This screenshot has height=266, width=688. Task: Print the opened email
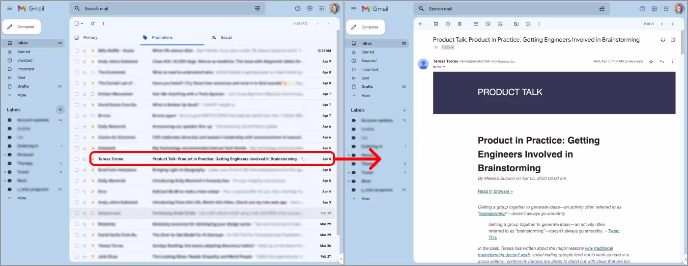pos(663,39)
